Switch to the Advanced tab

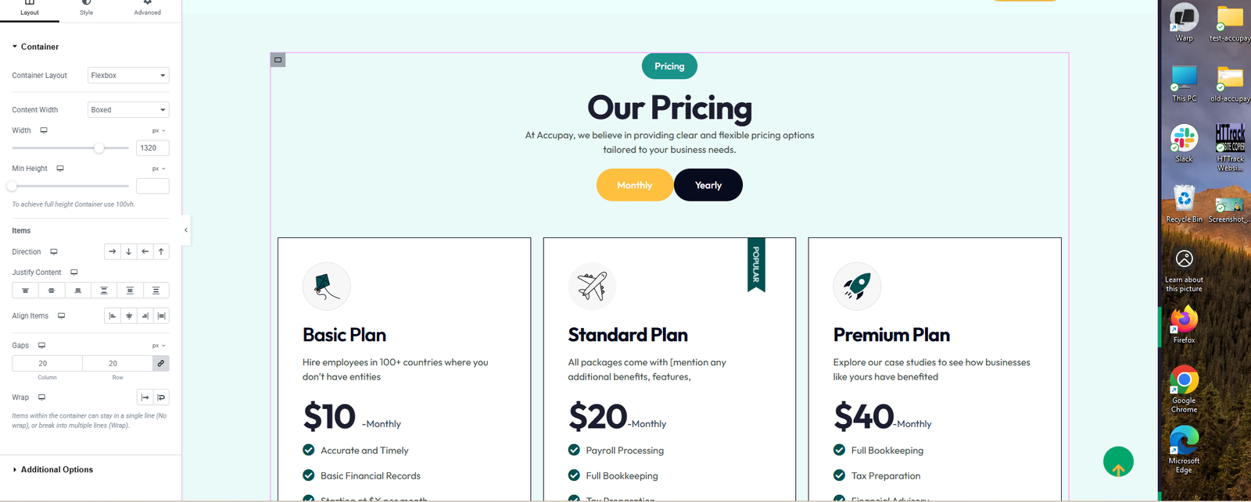coord(147,9)
